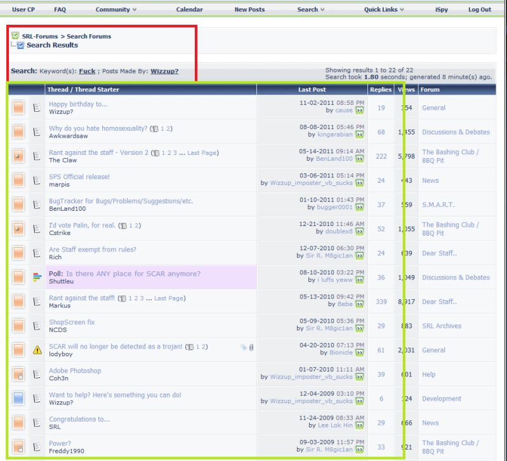Select New Posts in the navigation bar
Viewport: 507px width, 461px height.
click(x=249, y=10)
